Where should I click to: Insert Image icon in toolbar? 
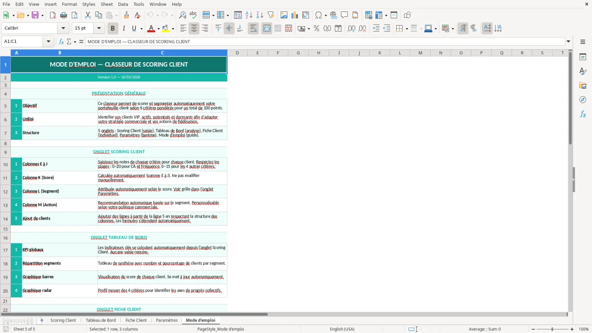[x=284, y=15]
